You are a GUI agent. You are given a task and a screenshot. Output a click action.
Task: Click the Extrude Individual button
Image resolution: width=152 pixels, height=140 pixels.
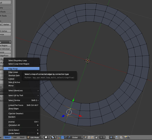(x=5, y=49)
